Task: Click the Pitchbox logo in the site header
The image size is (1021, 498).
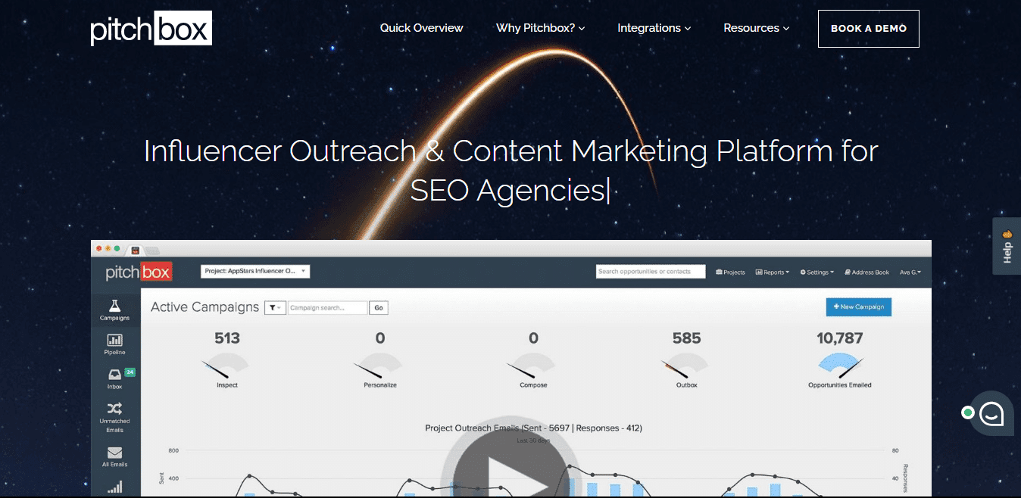Action: point(151,28)
